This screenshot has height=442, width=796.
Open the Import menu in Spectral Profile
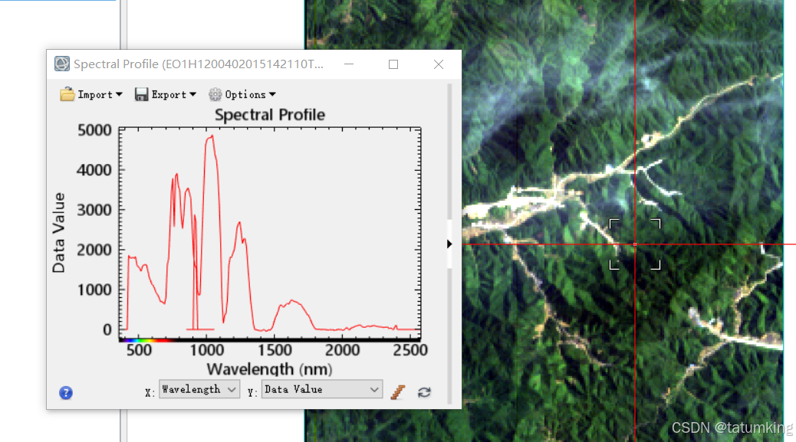(x=91, y=94)
